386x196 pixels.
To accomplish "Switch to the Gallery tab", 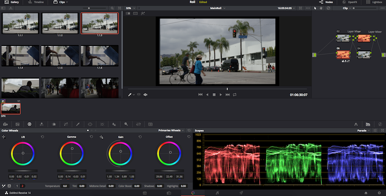I will click(x=12, y=2).
